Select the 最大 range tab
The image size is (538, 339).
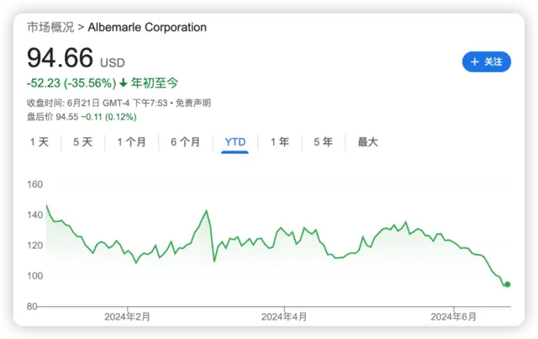[x=367, y=142]
